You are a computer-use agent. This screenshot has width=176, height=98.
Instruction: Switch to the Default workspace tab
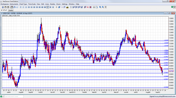pos(4,10)
